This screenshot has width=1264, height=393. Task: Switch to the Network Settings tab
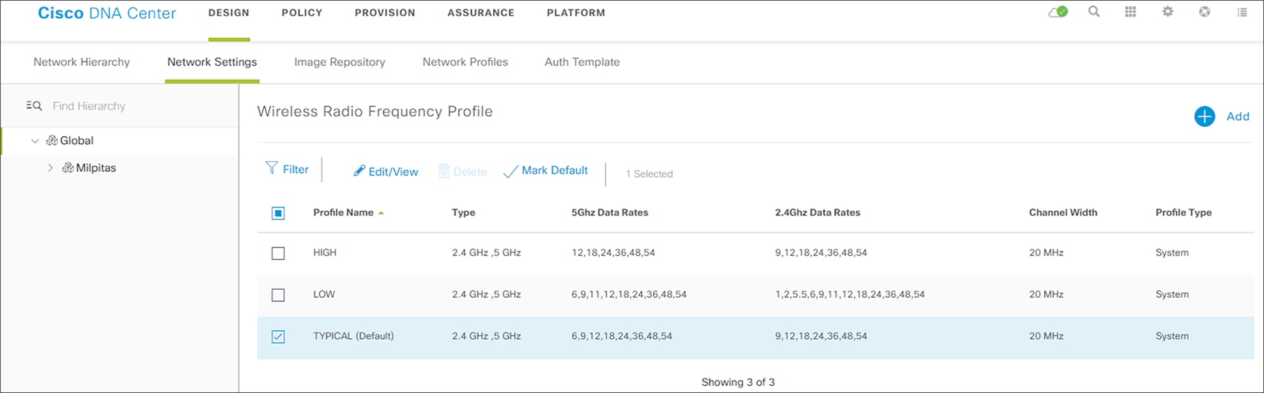pos(212,62)
